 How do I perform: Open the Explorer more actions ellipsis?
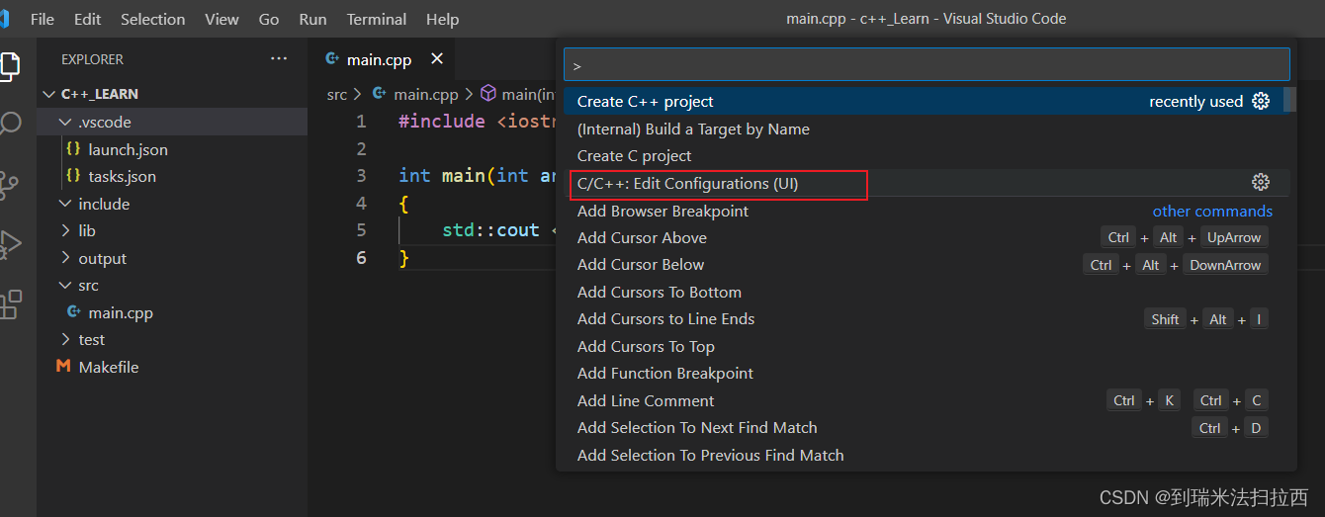[x=279, y=59]
